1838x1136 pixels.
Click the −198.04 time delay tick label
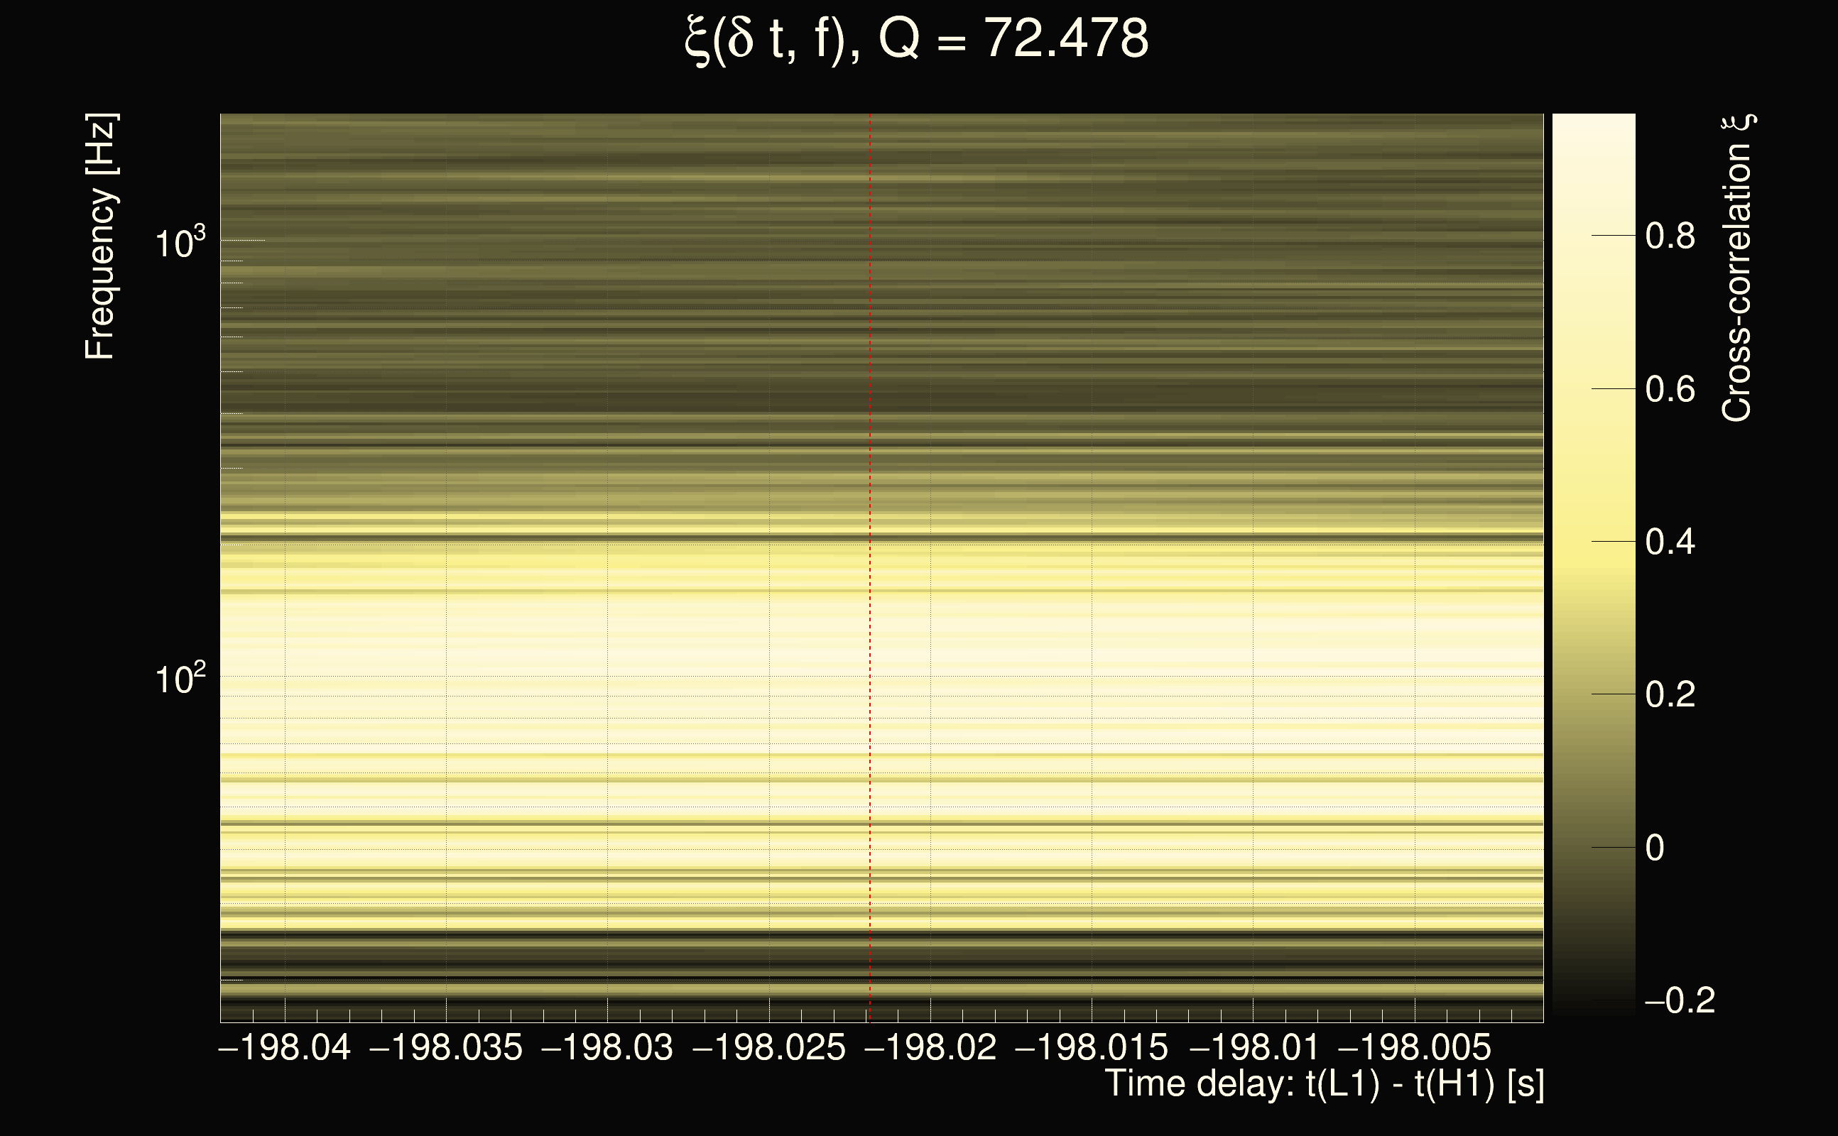tap(284, 1048)
